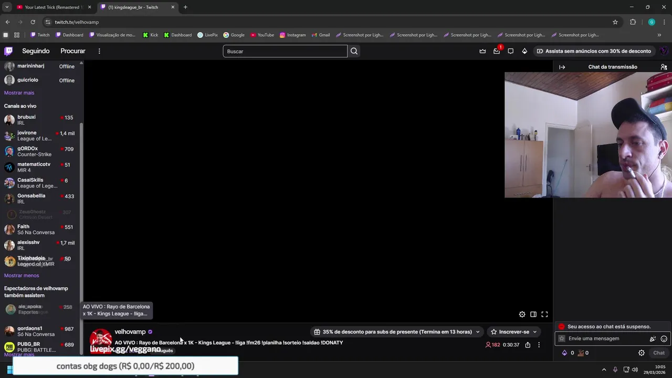Screen dimensions: 672x378
Task: Click Mostrar menos under live channels
Action: (x=22, y=276)
